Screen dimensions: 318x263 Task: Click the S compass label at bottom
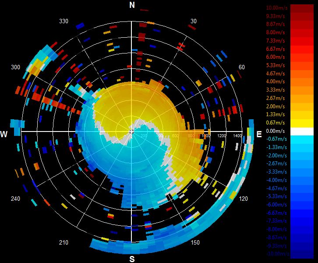132,259
